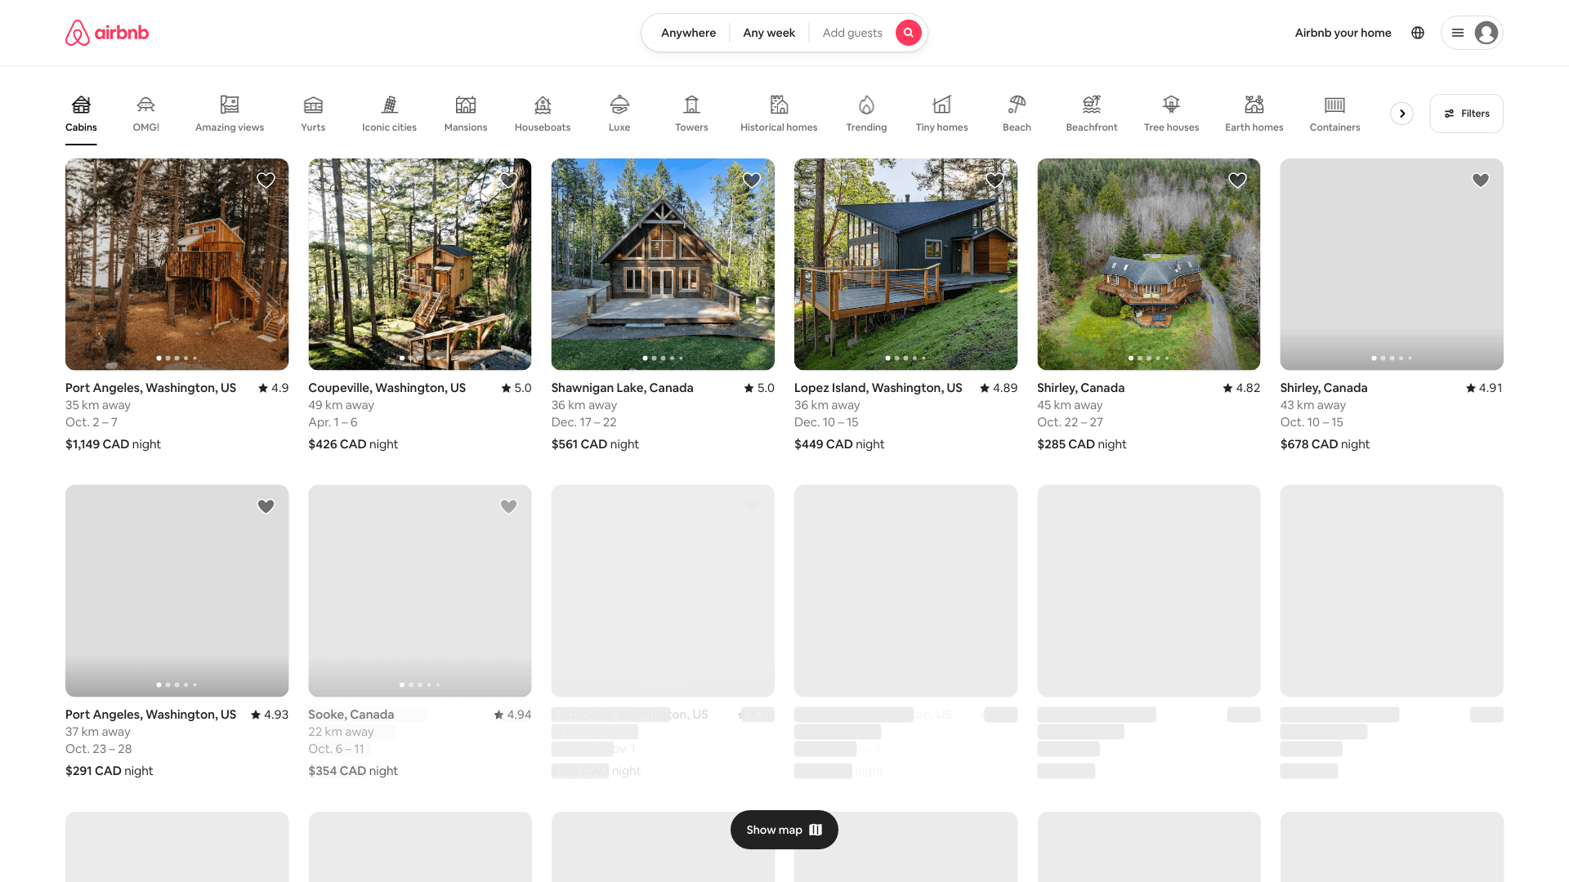Open the Shawnigan Lake A-frame photo
The height and width of the screenshot is (882, 1569).
[663, 264]
